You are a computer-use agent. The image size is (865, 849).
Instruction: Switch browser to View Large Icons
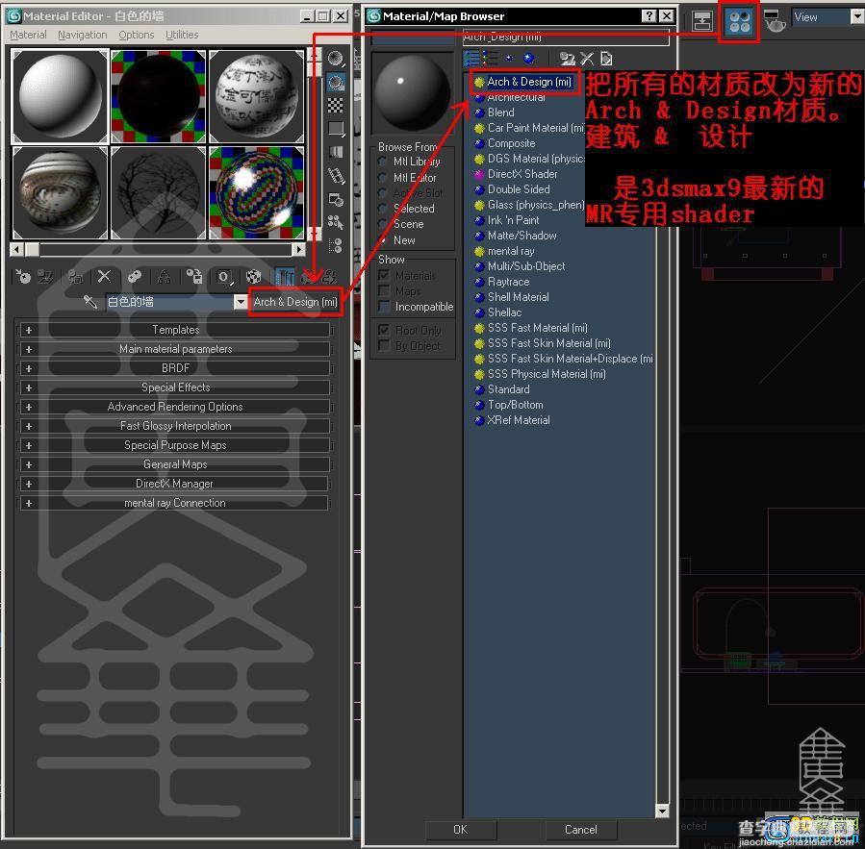pos(528,58)
